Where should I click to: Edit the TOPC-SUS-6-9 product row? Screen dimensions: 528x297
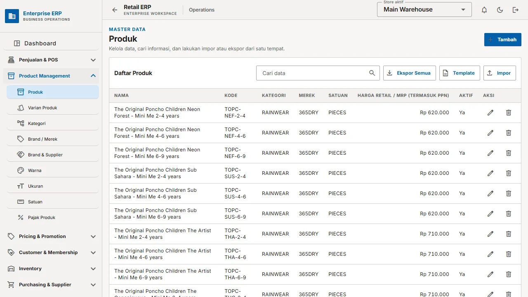click(x=490, y=214)
